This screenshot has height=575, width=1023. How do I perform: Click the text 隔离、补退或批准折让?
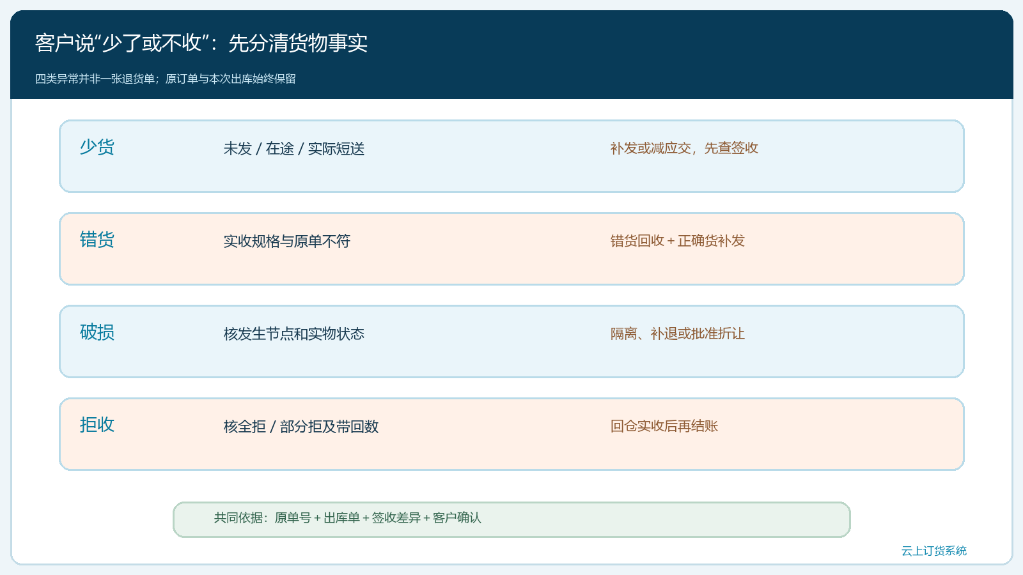tap(678, 333)
